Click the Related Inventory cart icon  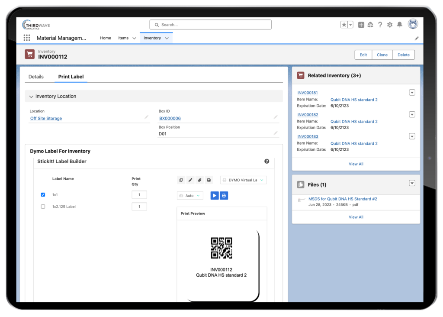tap(301, 75)
